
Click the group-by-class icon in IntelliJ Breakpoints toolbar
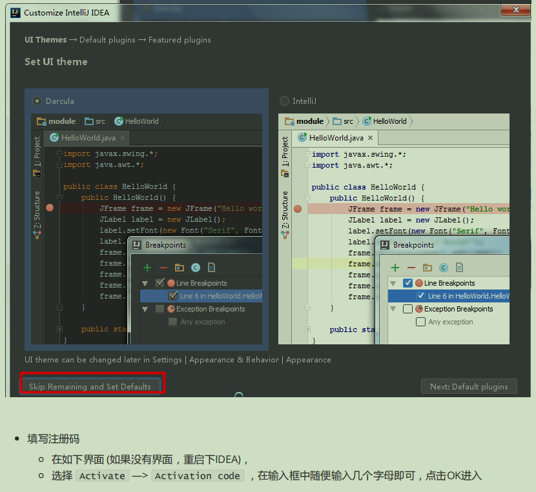pos(444,268)
